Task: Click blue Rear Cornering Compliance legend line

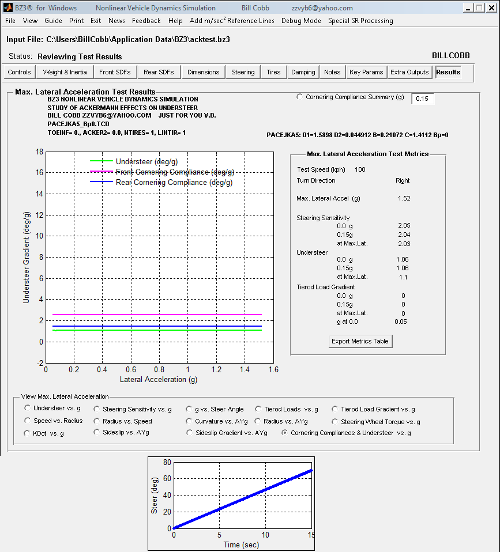Action: point(101,182)
